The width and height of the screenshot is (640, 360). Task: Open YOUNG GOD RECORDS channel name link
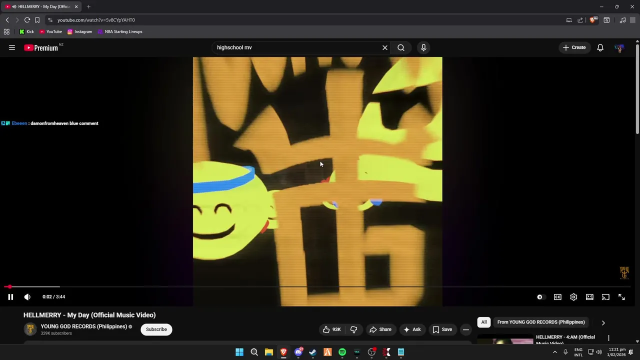(x=83, y=326)
